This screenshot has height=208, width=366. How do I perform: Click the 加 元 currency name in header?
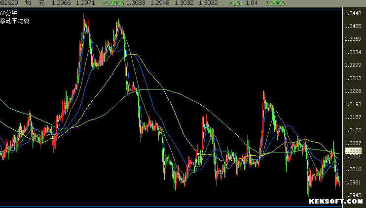tap(35, 3)
